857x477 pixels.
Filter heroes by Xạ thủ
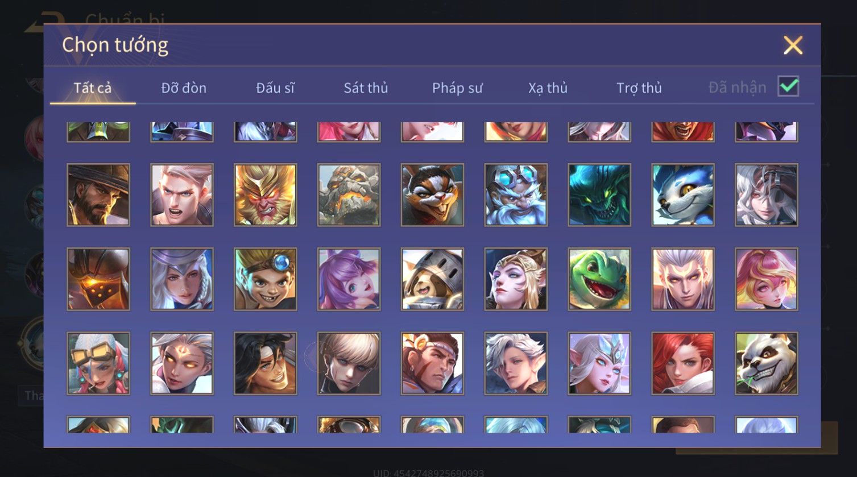pos(548,88)
